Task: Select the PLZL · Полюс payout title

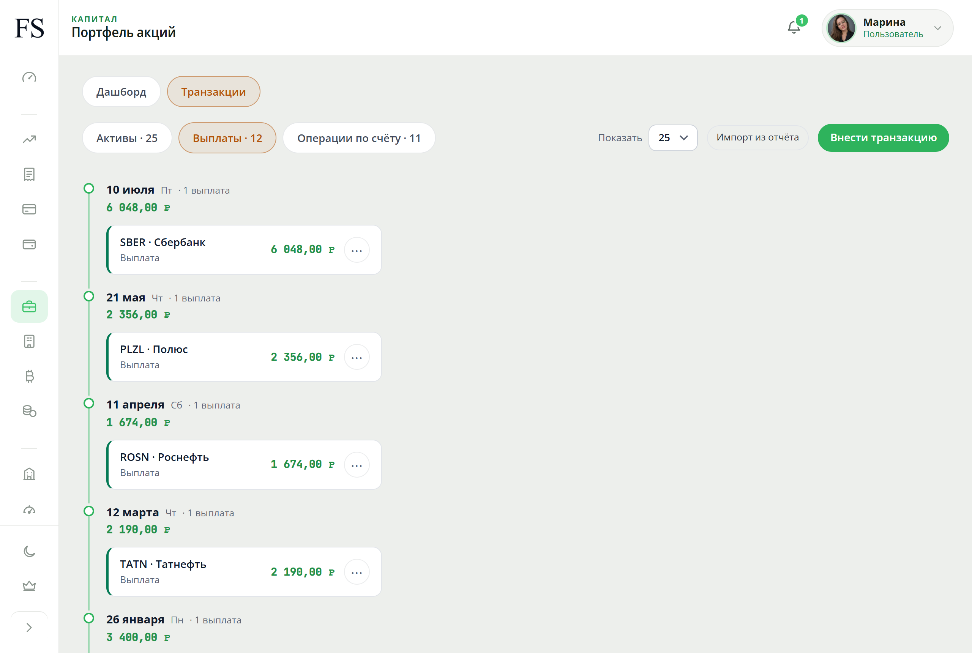Action: 154,349
